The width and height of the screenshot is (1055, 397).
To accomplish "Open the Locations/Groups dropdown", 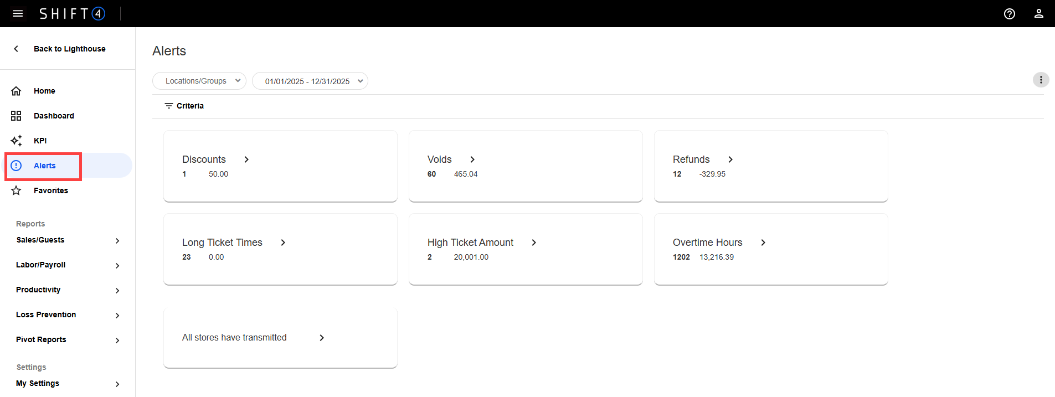I will [x=199, y=81].
